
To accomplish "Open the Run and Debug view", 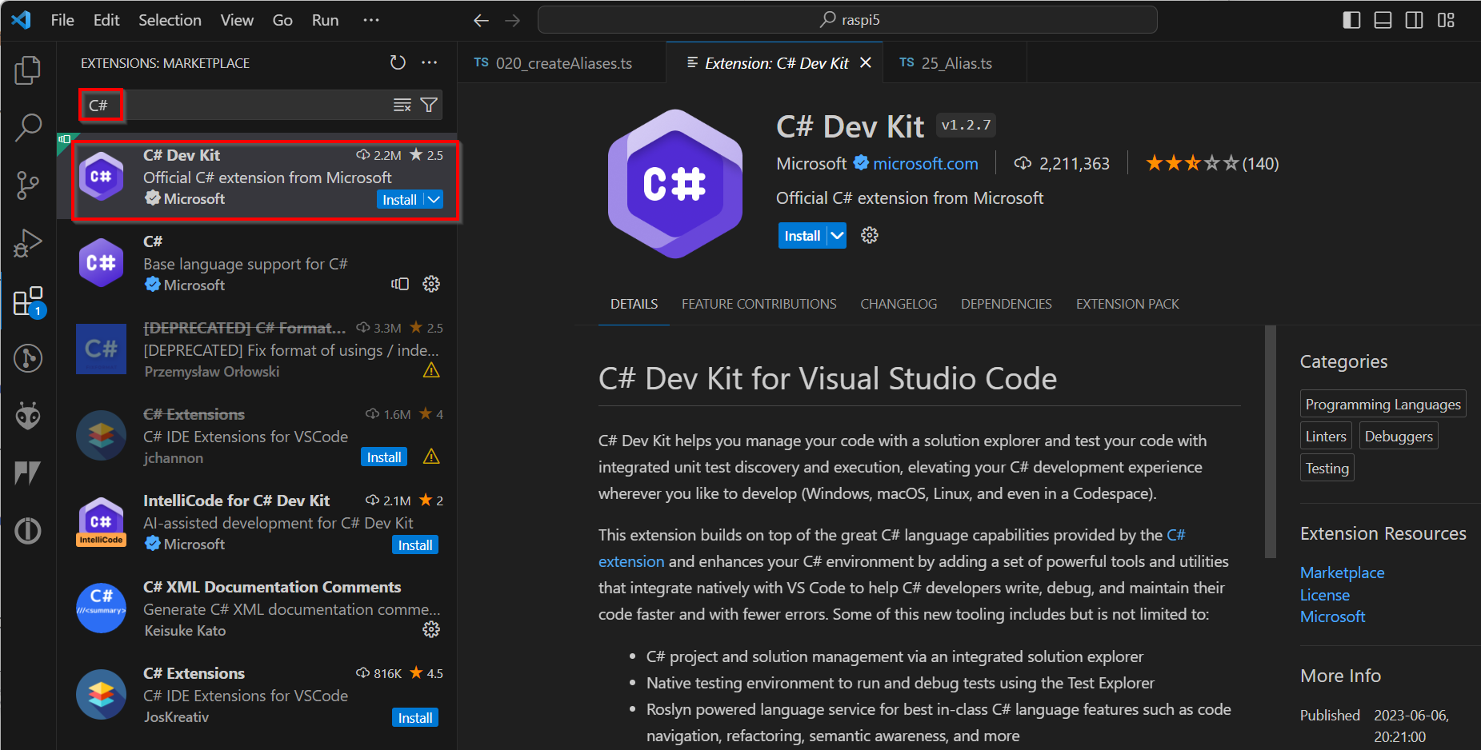I will [28, 243].
